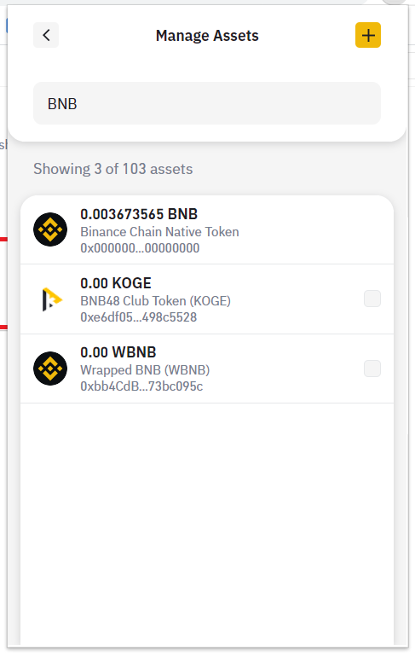Click the Showing 3 of 103 assets text
415x656 pixels.
click(112, 169)
